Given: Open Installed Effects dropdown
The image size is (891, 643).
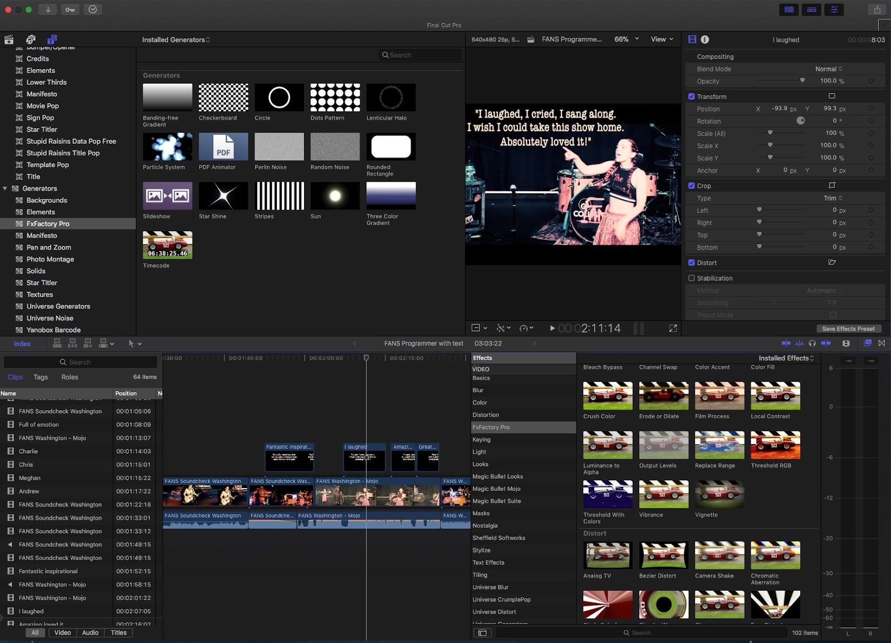Looking at the screenshot, I should pyautogui.click(x=786, y=358).
